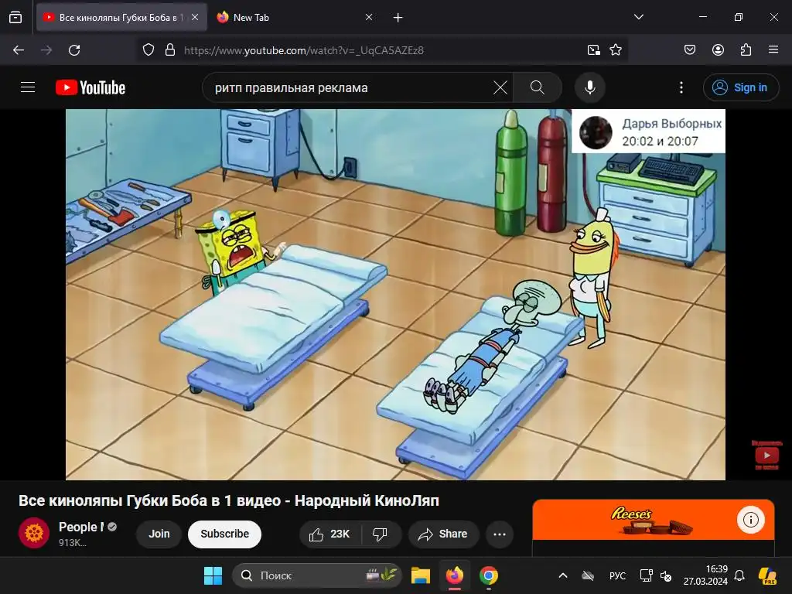Open the Firefox View recent browsing icon
792x594 pixels.
tap(15, 17)
